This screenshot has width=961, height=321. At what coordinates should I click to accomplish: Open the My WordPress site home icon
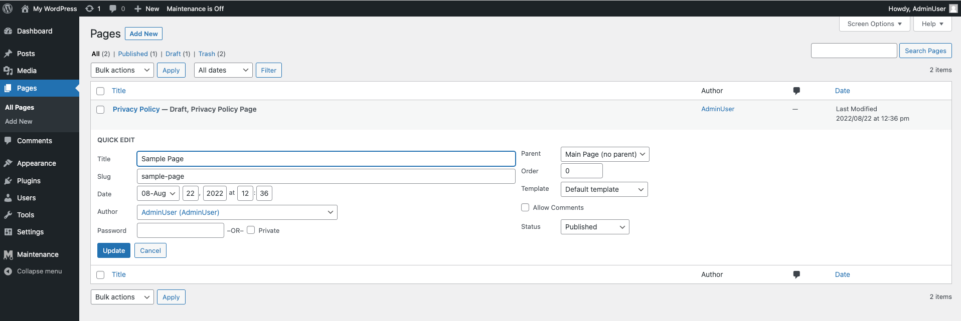coord(25,9)
